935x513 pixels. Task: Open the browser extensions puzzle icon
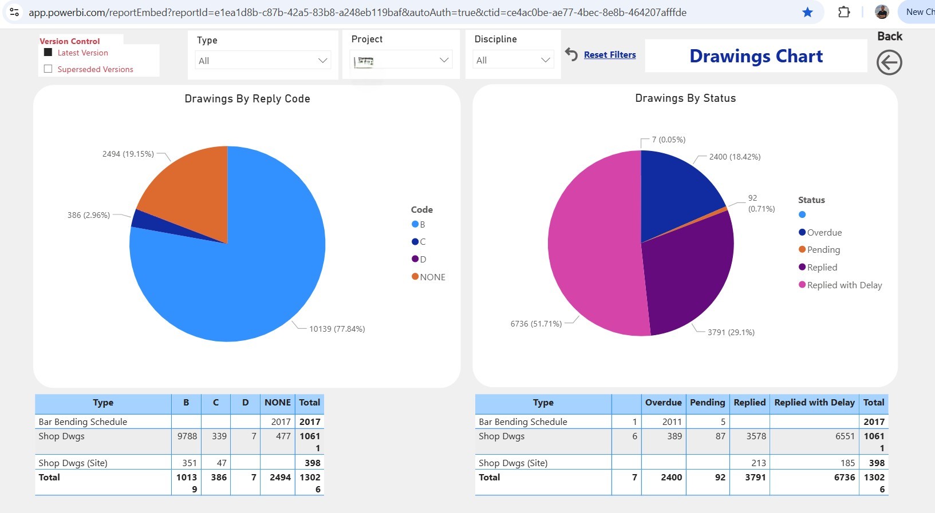[843, 12]
